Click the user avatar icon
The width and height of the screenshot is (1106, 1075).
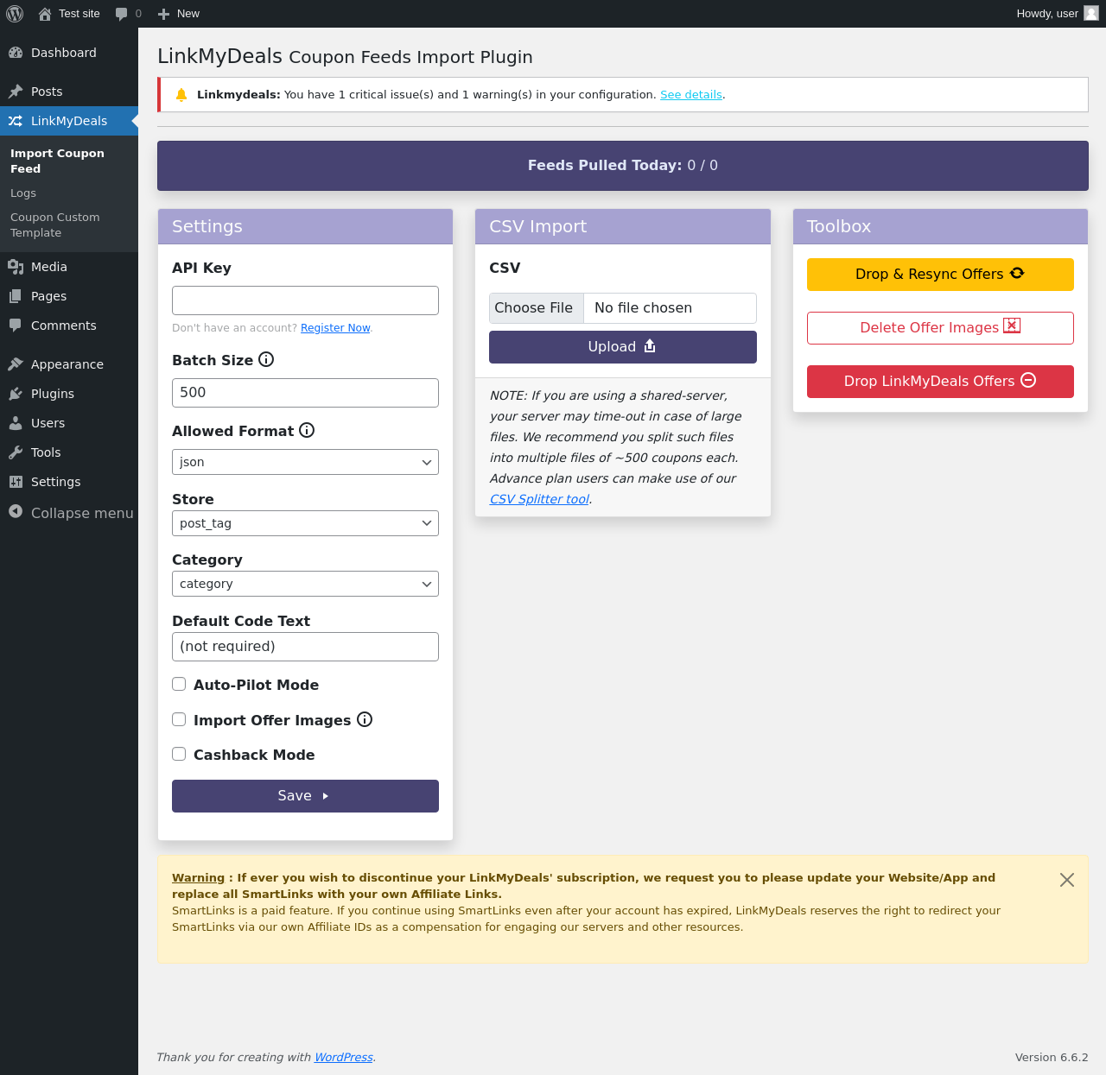click(1091, 13)
